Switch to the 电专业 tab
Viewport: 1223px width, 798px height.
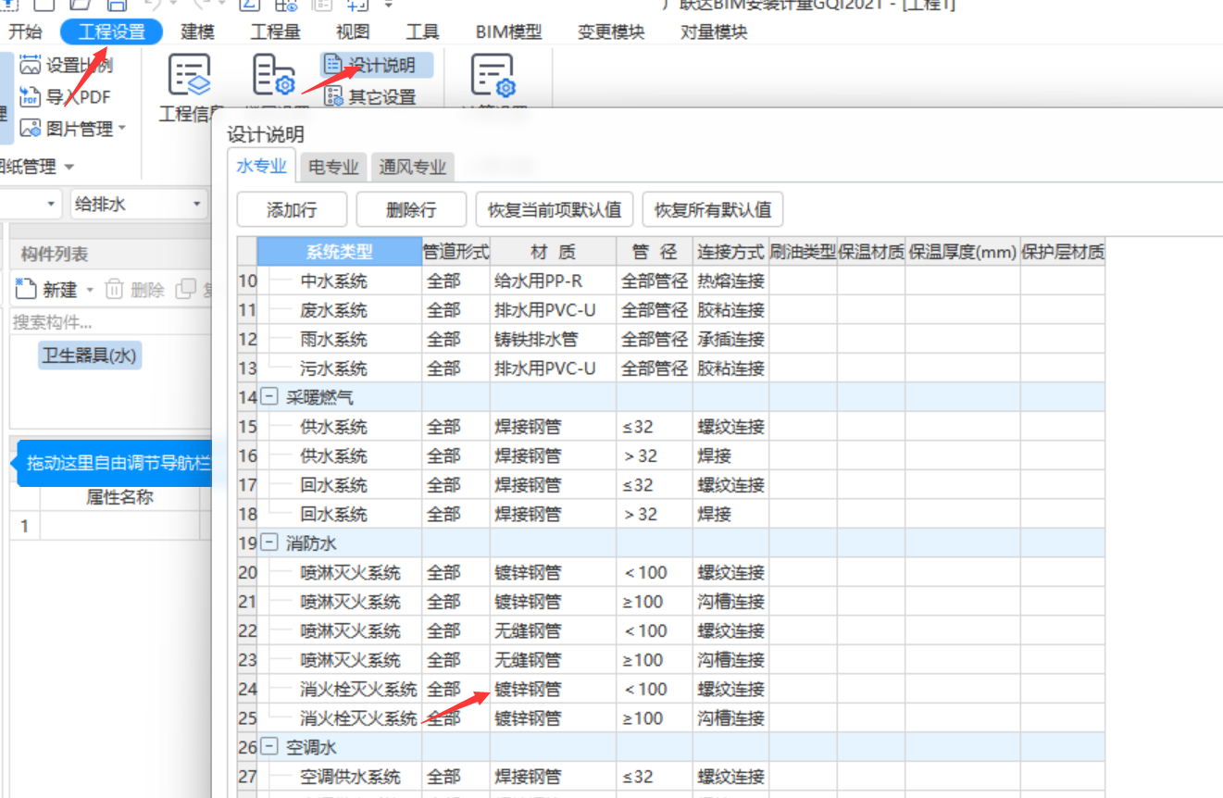(x=333, y=168)
